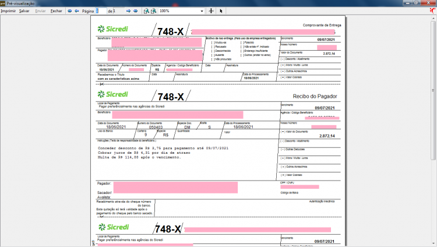Click the Sicredi logo in the top slip
437x247 pixels.
tap(112, 29)
